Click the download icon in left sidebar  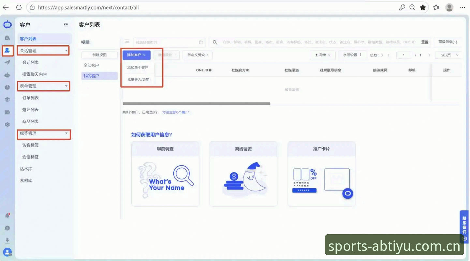7,240
